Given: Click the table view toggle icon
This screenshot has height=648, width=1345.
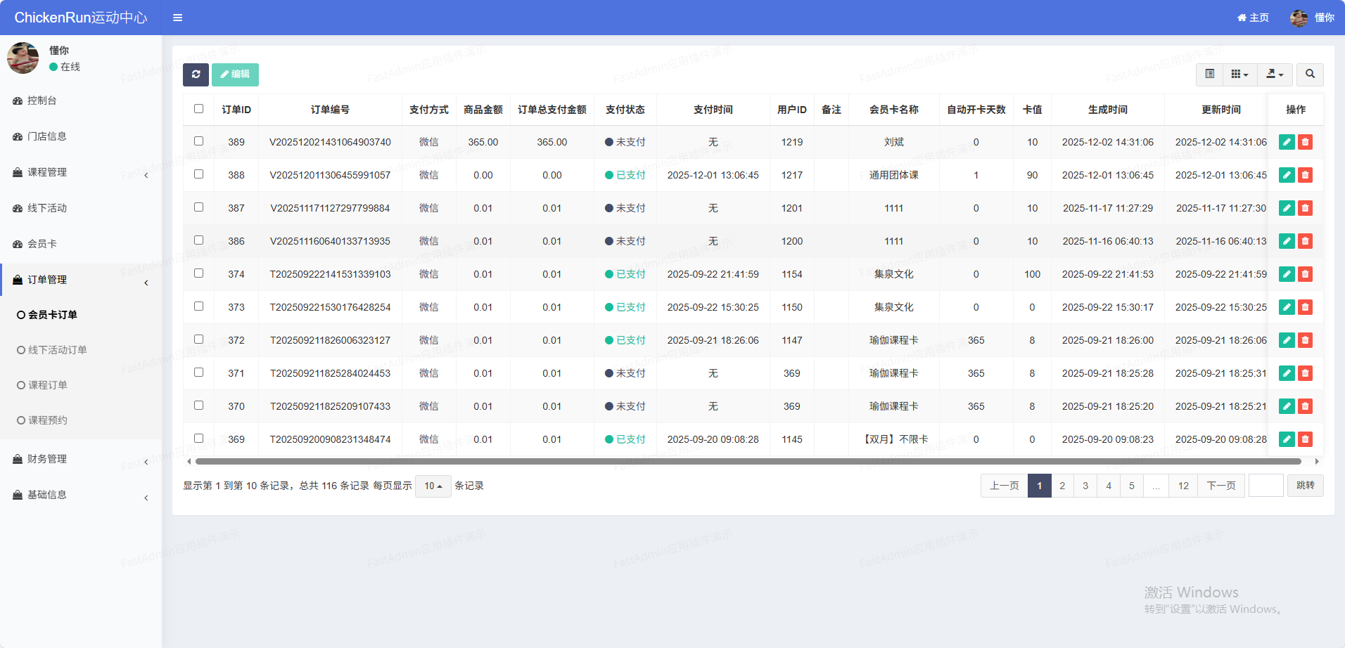Looking at the screenshot, I should [x=1209, y=74].
